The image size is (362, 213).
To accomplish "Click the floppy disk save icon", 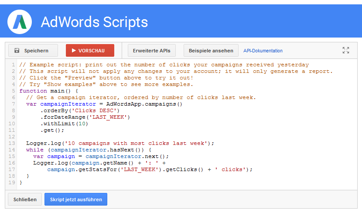I will coord(17,51).
